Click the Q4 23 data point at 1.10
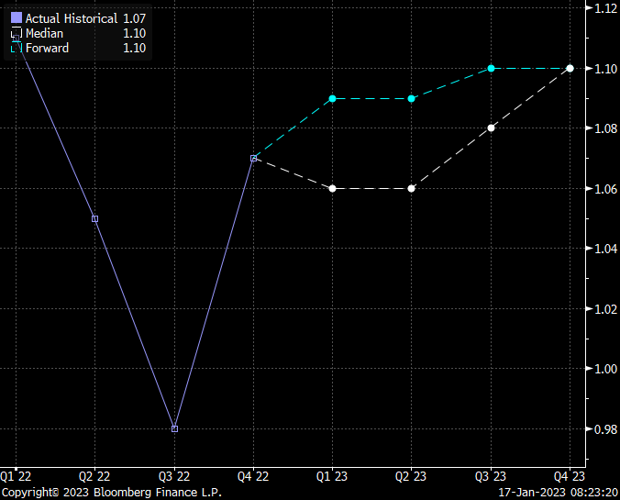 point(570,68)
